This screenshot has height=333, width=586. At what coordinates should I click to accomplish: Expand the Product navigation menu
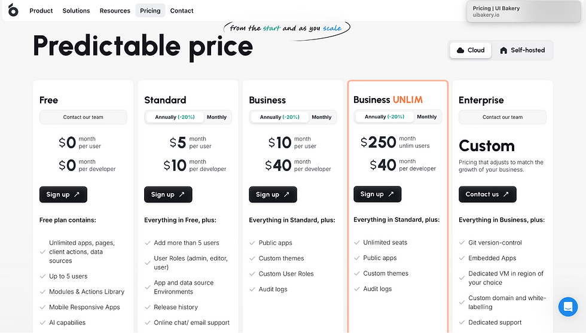[41, 11]
